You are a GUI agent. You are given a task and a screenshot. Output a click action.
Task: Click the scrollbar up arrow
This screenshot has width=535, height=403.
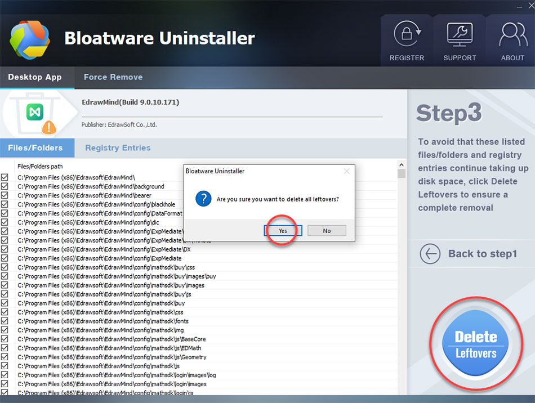pos(402,165)
